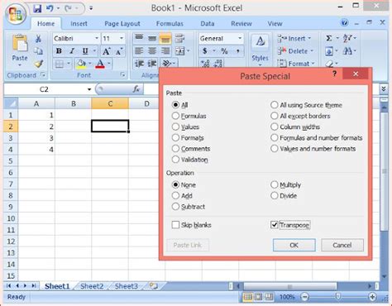Expand the General number format dropdown

240,38
